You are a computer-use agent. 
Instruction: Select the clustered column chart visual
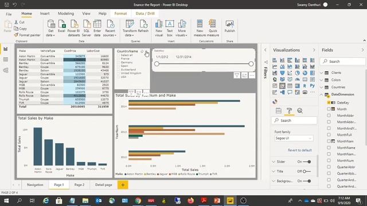(297, 60)
